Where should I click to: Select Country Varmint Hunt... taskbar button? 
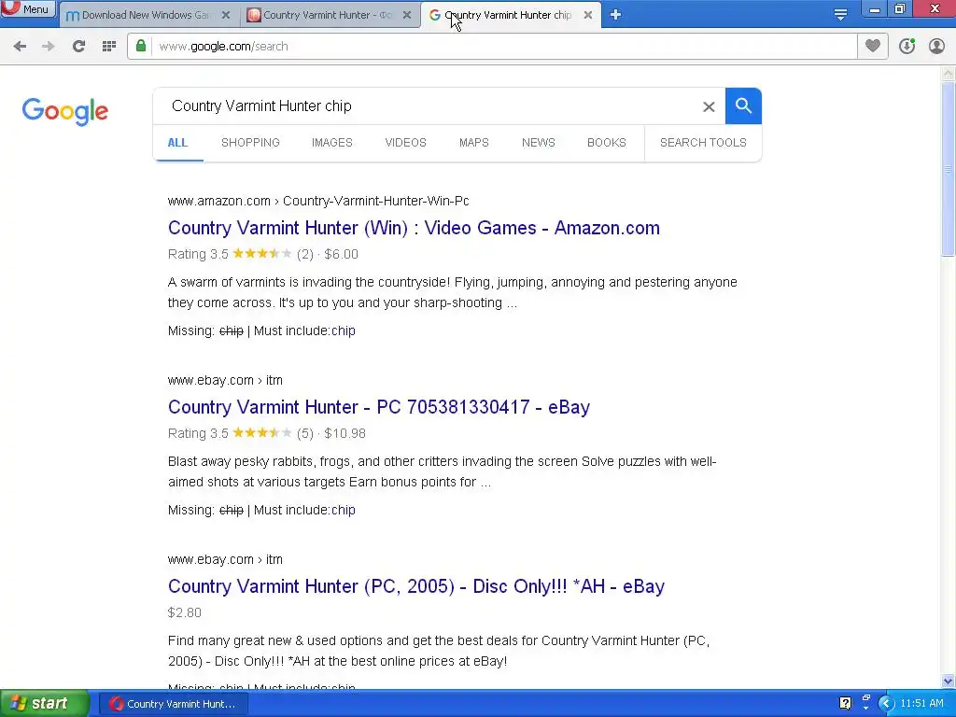click(x=173, y=704)
